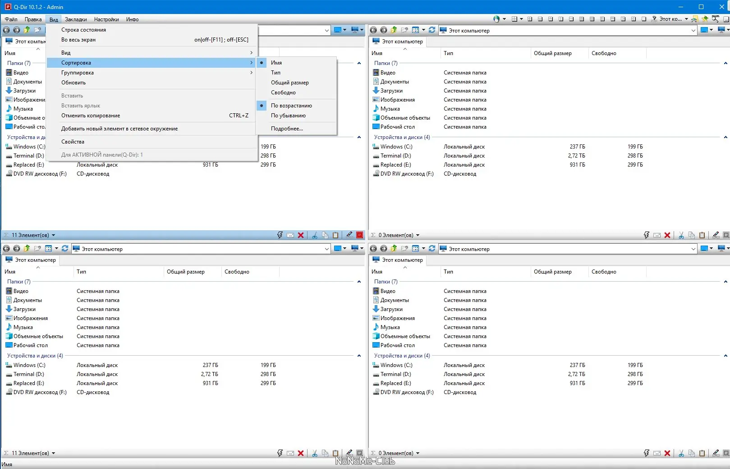Screen dimensions: 730x469
Task: Open the Этот ко... dropdown in main toolbar
Action: (x=686, y=19)
